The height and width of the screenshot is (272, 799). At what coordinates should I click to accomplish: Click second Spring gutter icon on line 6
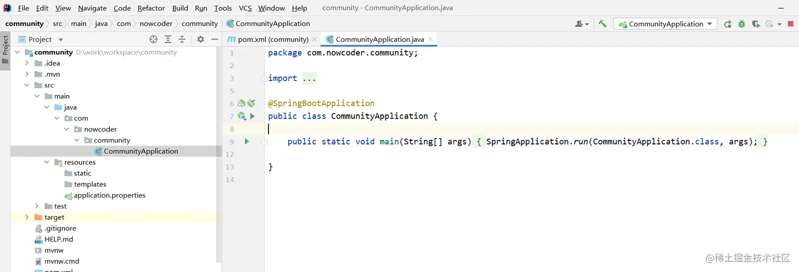click(x=251, y=103)
